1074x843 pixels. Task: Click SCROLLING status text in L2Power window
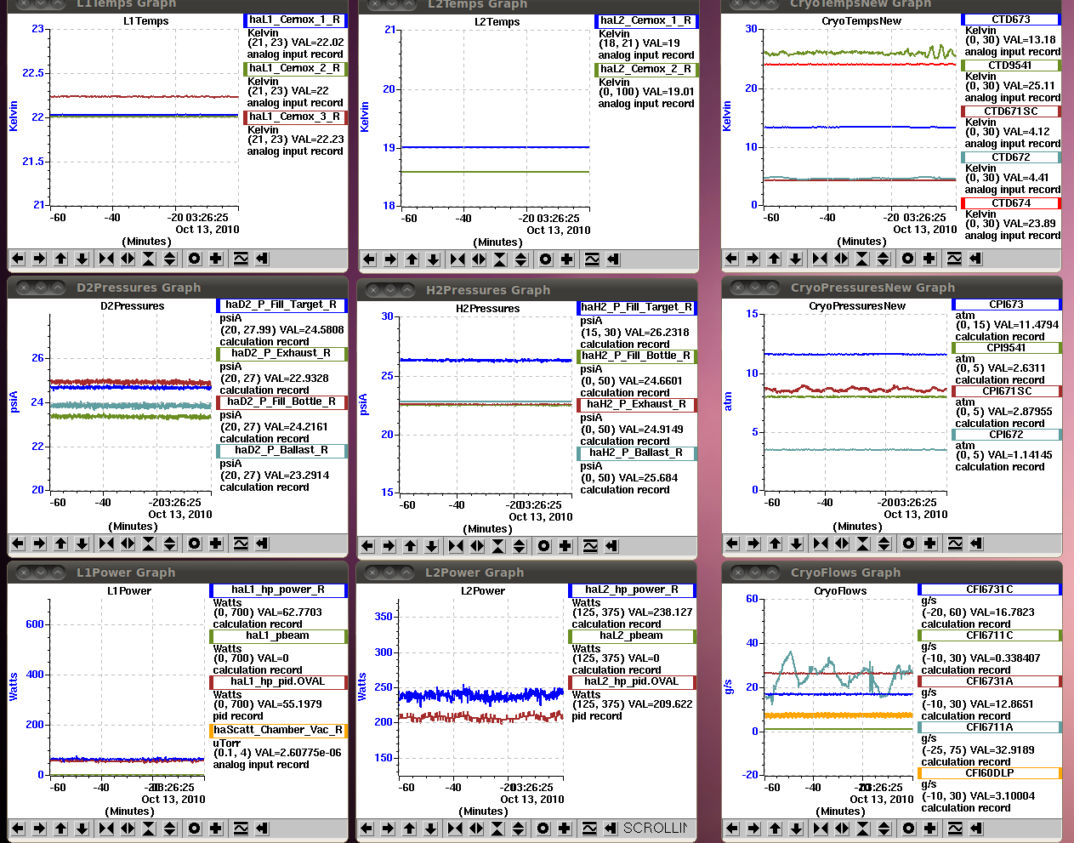pos(655,829)
